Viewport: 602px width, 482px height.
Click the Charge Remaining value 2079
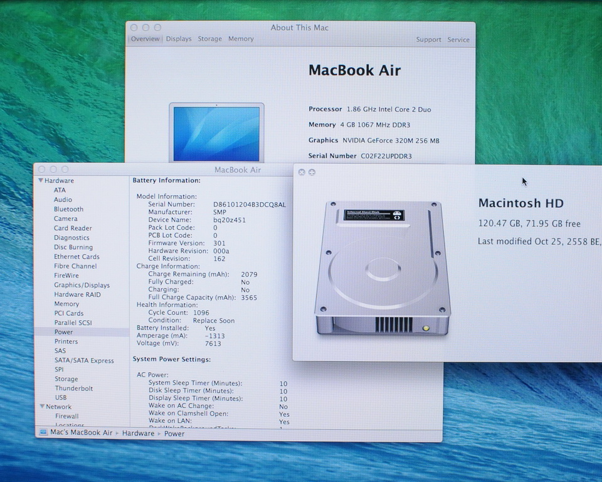[x=249, y=274]
